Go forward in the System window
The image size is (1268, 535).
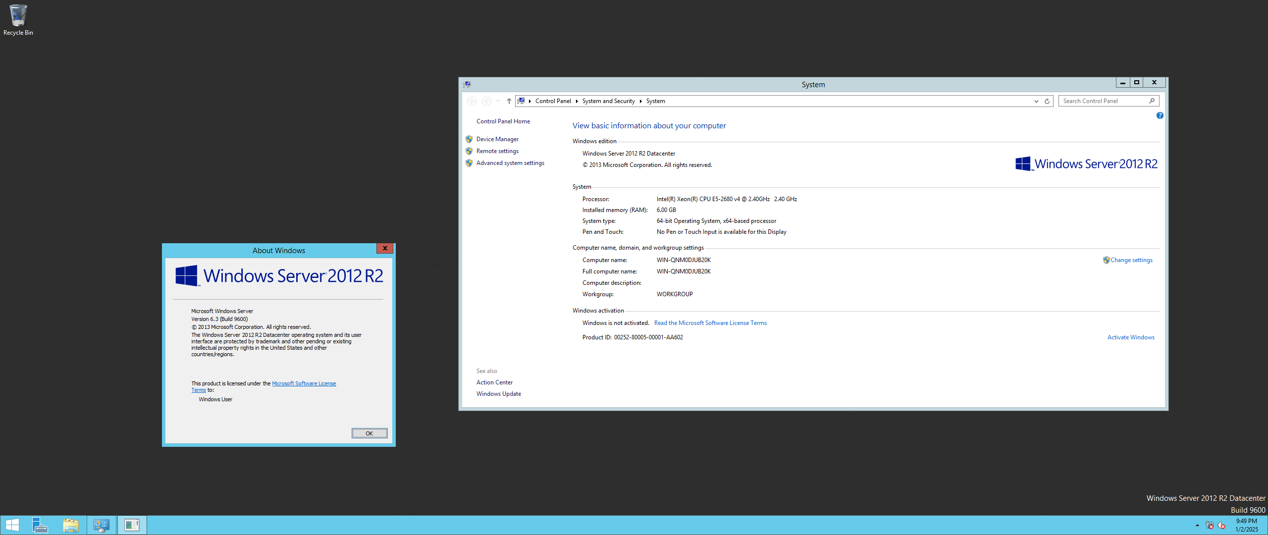pos(486,101)
